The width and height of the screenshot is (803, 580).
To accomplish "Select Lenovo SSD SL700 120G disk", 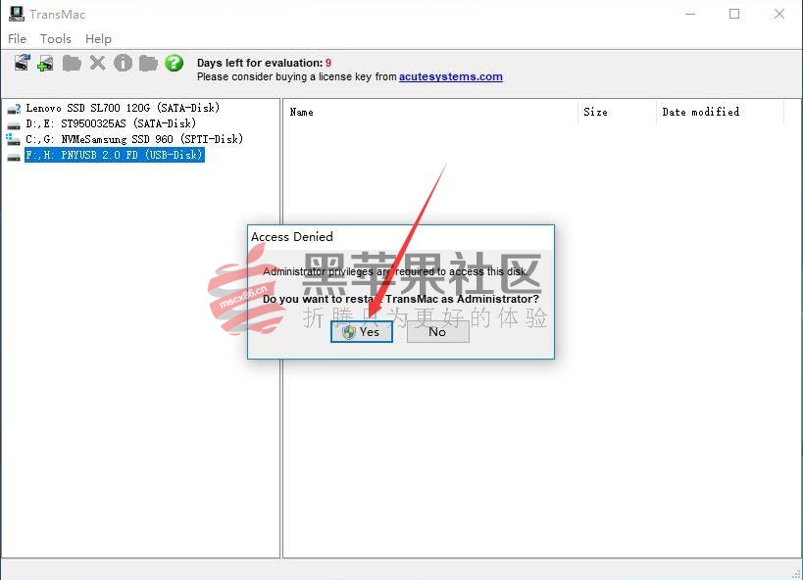I will [x=123, y=108].
